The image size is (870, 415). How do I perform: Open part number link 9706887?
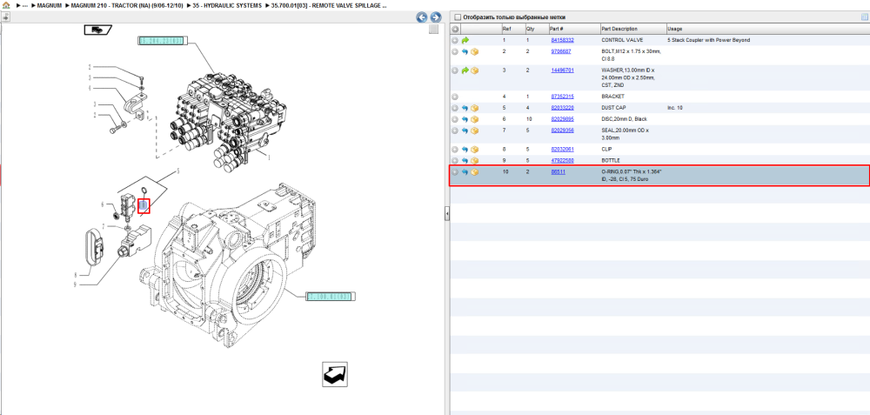pyautogui.click(x=561, y=51)
